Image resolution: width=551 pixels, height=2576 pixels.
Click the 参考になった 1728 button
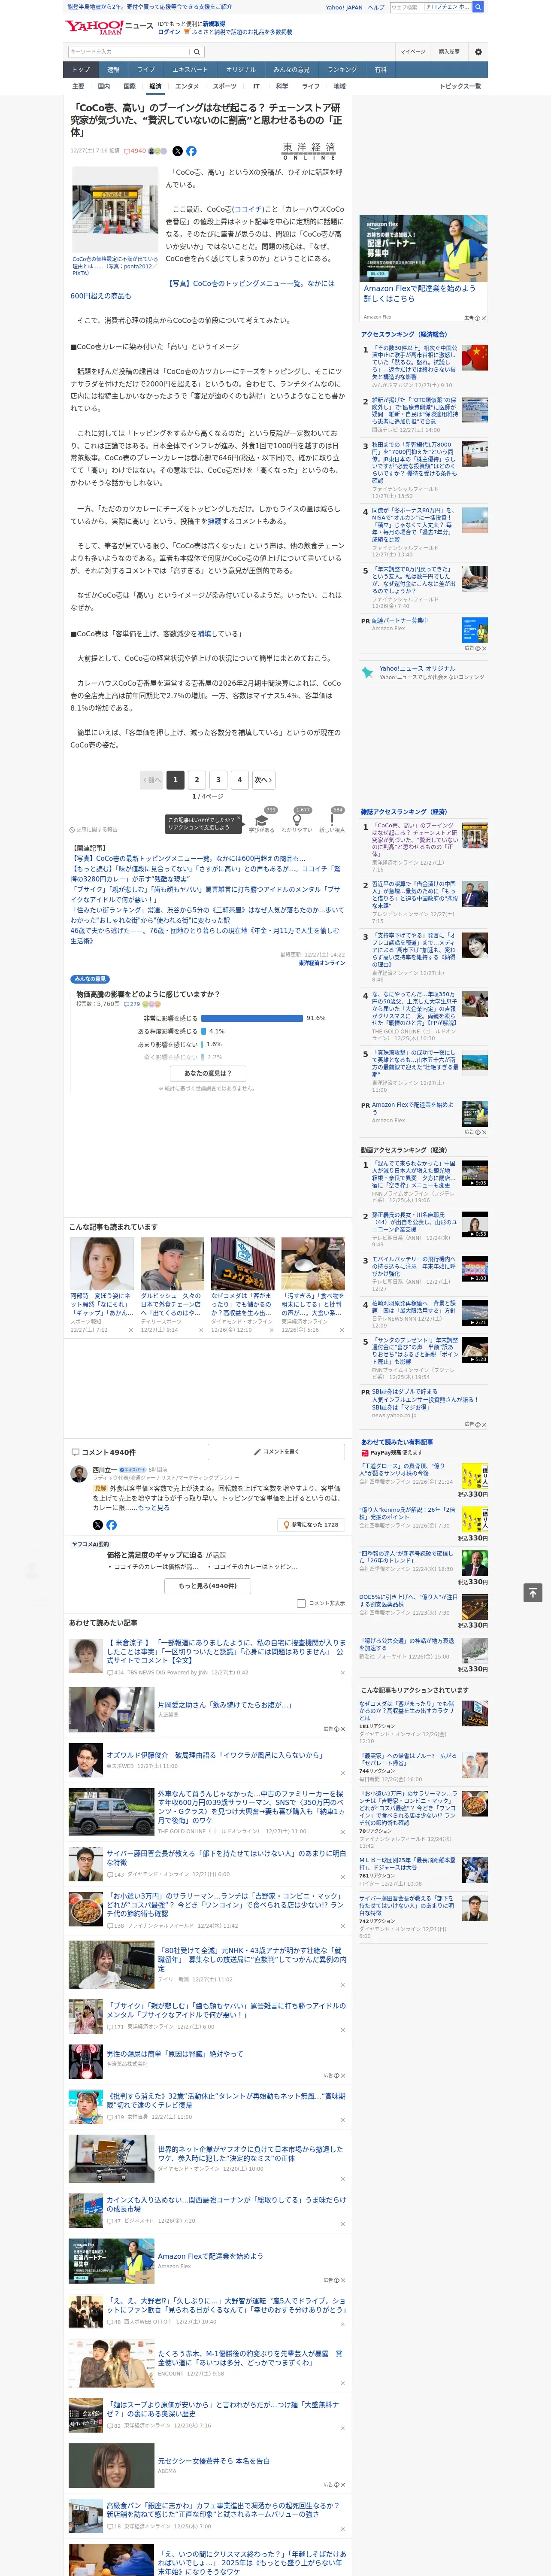coord(311,1524)
